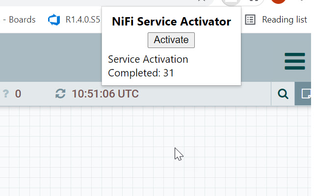Click the 10:51:06 UTC last refreshed time
Image resolution: width=314 pixels, height=196 pixels.
tap(105, 94)
